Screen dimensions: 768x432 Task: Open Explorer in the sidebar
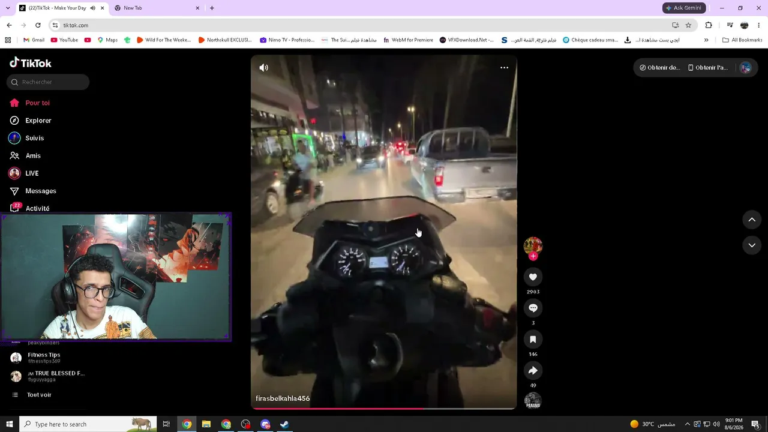tap(30, 121)
